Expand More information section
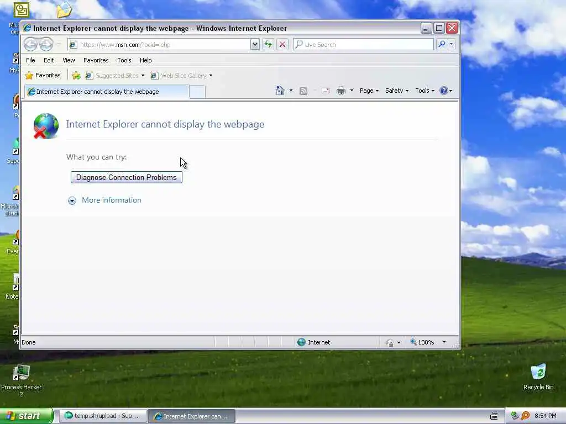This screenshot has width=566, height=424. (x=72, y=200)
